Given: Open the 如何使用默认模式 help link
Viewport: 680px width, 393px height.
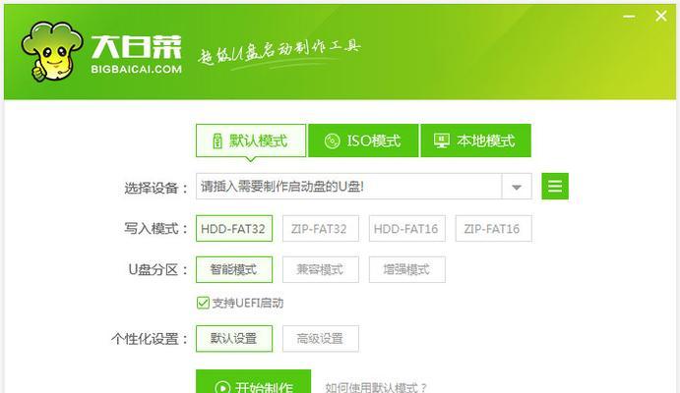Looking at the screenshot, I should [376, 387].
